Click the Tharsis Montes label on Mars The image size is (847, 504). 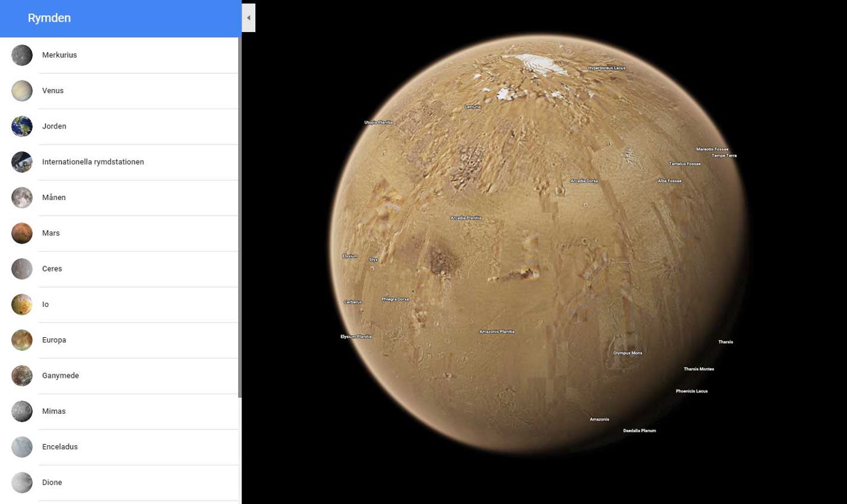tap(699, 369)
